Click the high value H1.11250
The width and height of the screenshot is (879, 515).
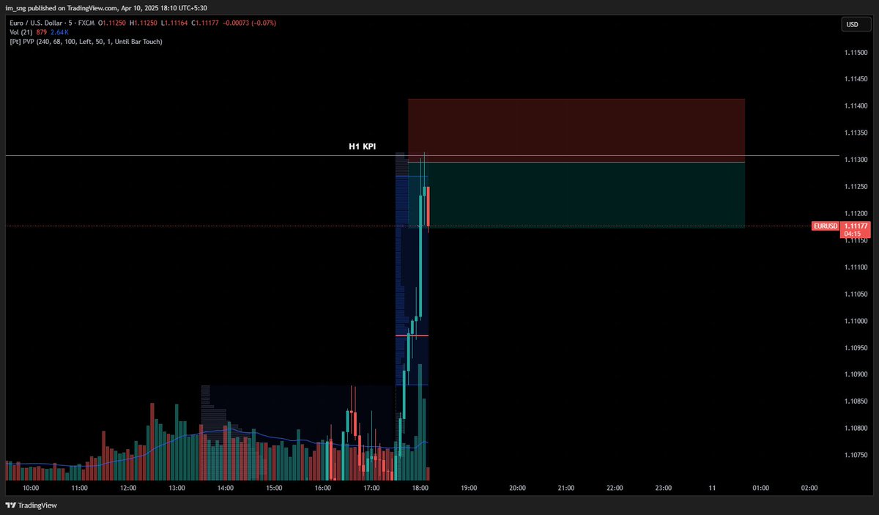[x=144, y=23]
